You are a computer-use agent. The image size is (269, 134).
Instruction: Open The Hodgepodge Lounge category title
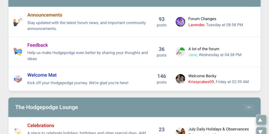coord(47,107)
